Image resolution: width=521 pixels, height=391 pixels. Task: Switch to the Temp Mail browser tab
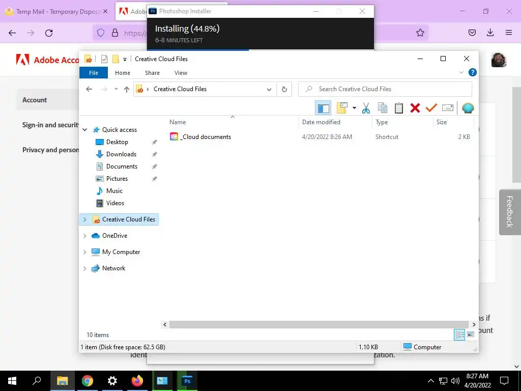click(x=56, y=12)
